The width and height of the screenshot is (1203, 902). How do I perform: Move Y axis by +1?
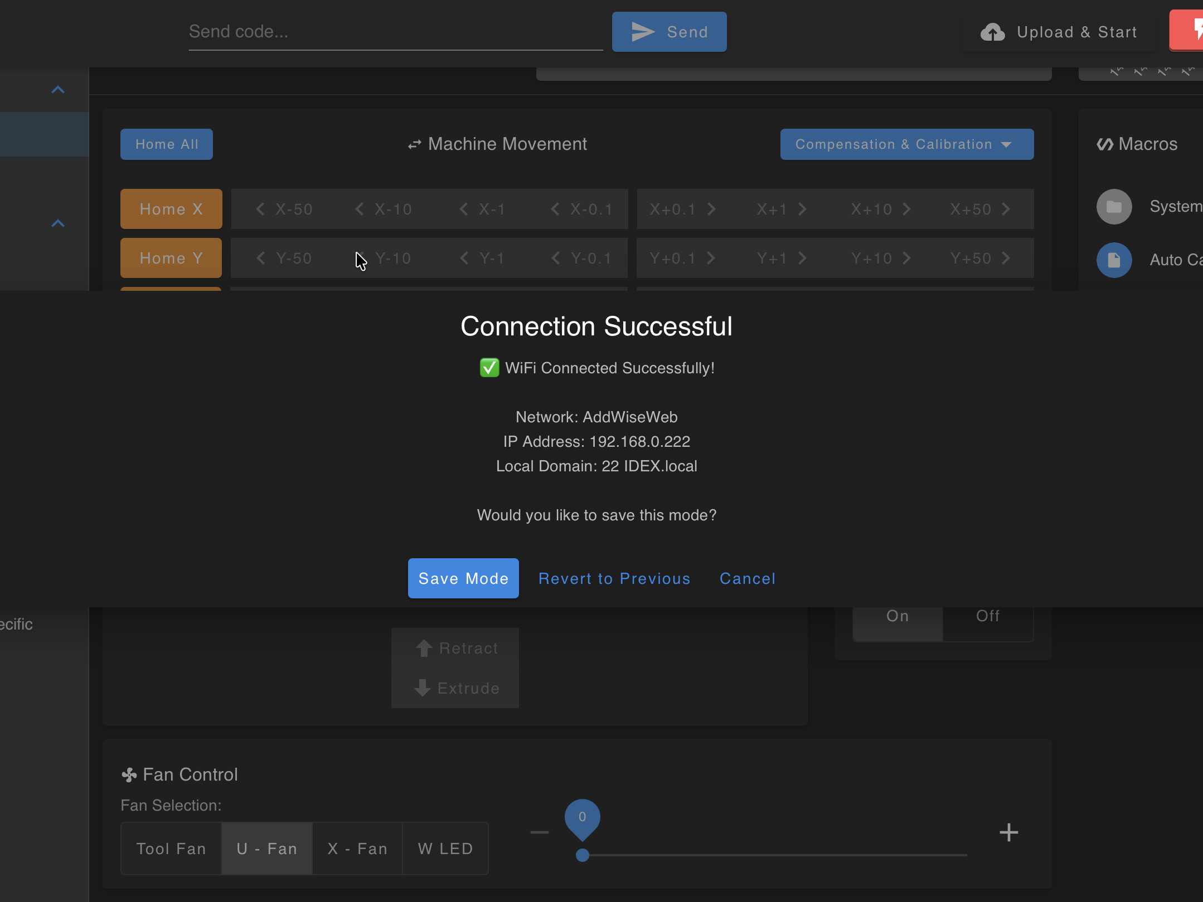782,258
